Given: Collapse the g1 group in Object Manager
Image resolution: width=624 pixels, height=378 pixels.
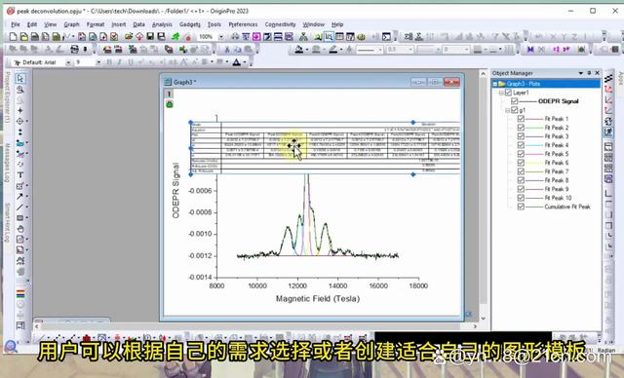Looking at the screenshot, I should [x=508, y=110].
